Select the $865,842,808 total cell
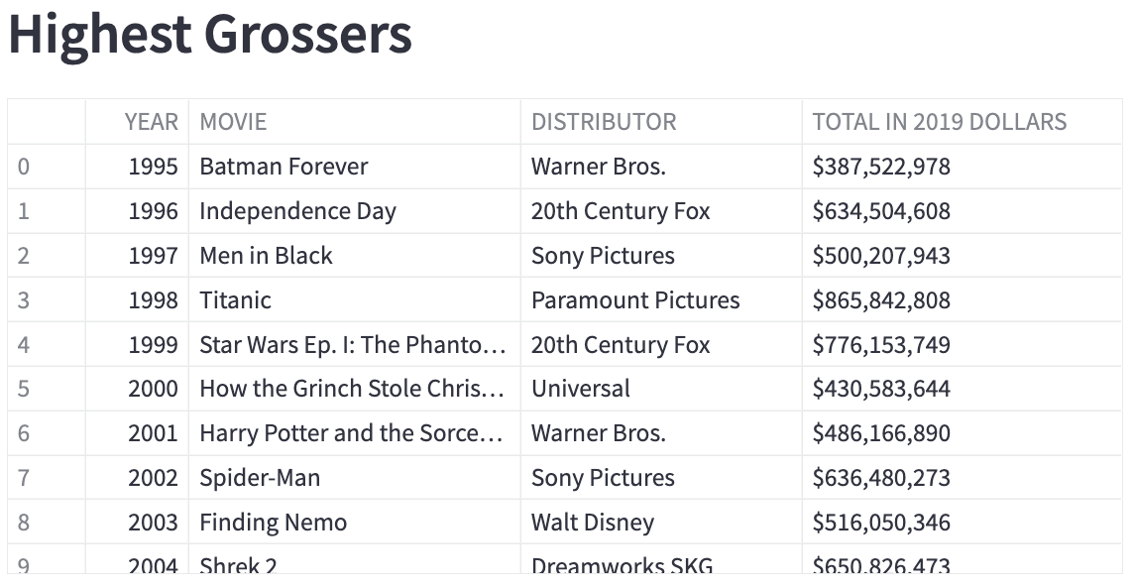The height and width of the screenshot is (587, 1134). click(x=962, y=299)
